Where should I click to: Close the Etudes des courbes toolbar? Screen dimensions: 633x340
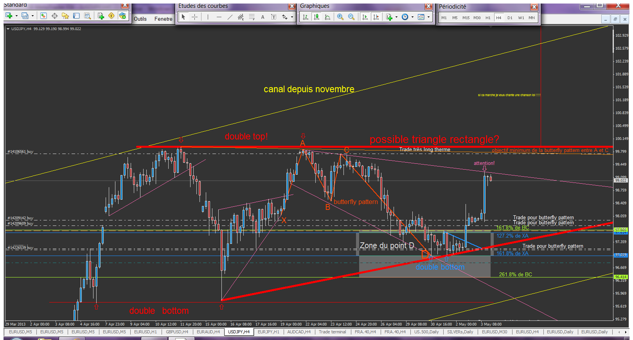tap(291, 6)
